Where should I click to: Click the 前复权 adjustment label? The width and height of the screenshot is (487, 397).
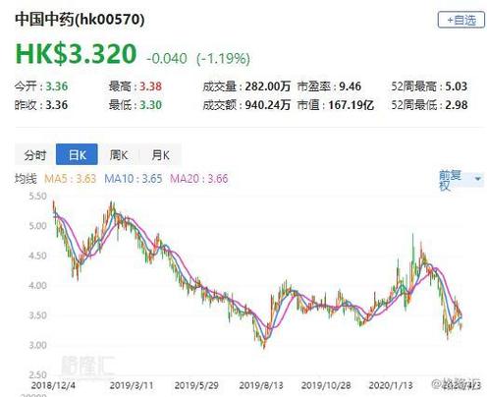coord(450,180)
